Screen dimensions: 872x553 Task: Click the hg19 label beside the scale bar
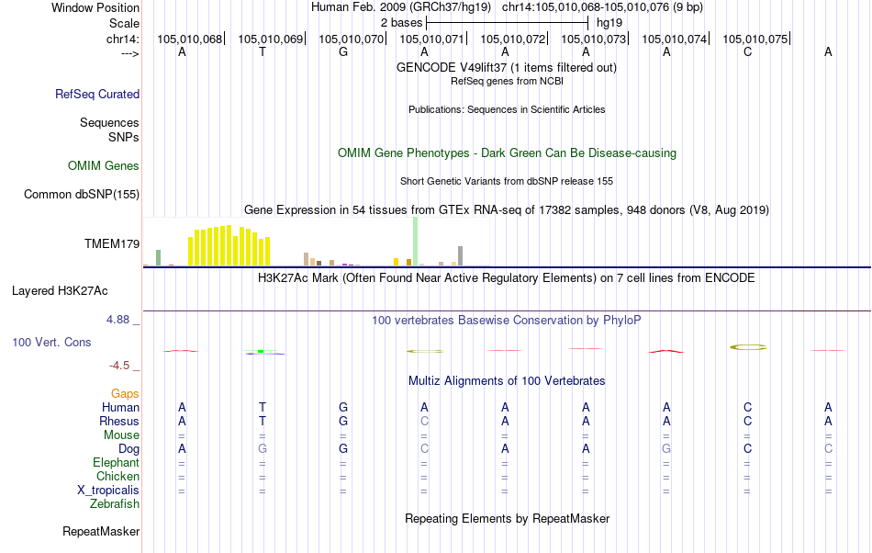click(609, 23)
